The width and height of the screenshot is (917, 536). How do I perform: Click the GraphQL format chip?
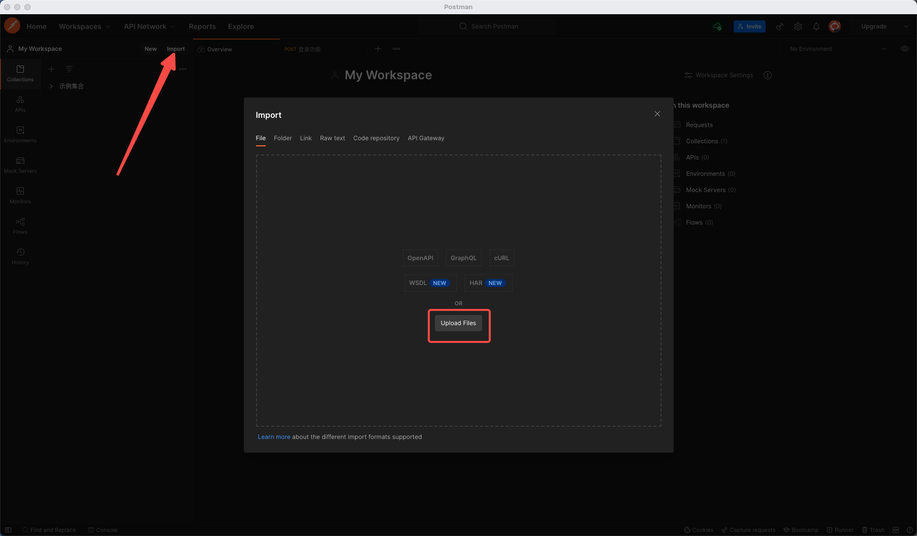pos(463,258)
